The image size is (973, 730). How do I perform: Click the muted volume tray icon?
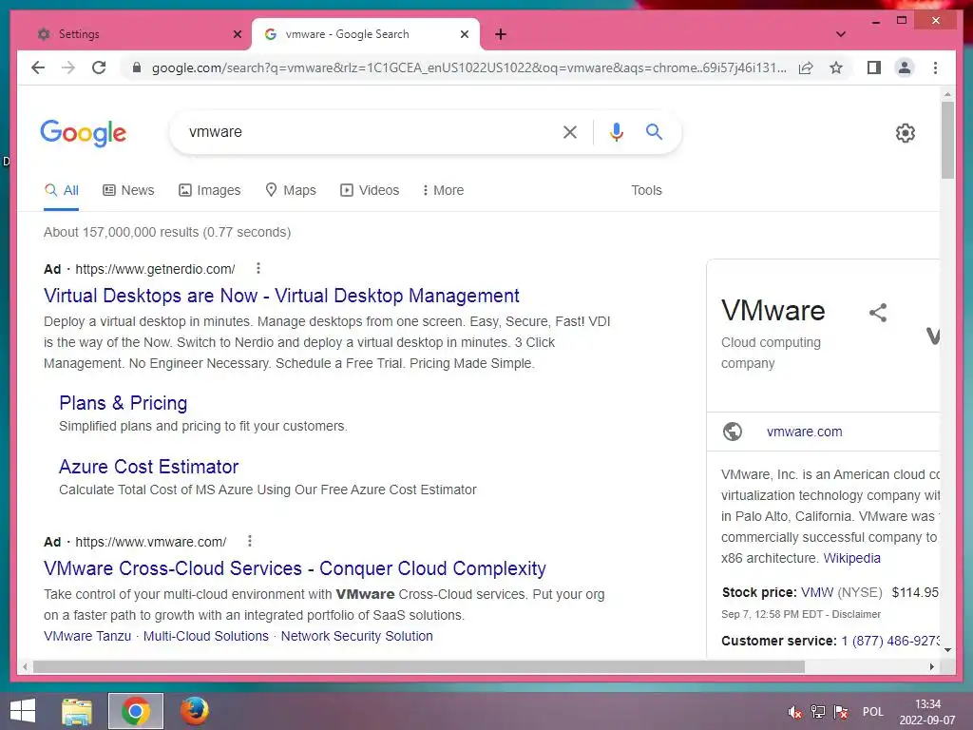pos(794,712)
